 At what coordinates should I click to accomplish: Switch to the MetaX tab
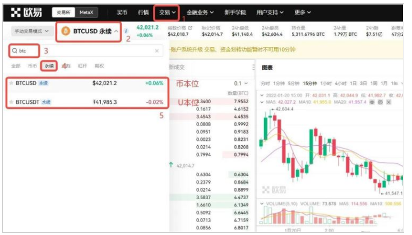click(x=87, y=12)
